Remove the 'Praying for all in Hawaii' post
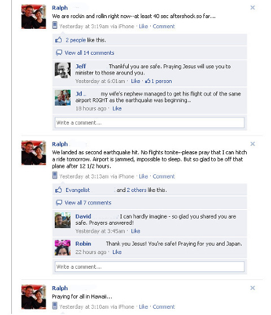271x315 pixels. 252,288
